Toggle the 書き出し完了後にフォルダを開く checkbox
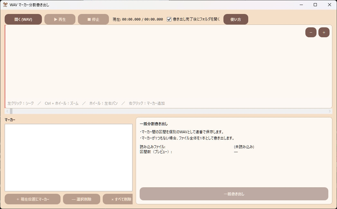The image size is (337, 209). click(169, 19)
